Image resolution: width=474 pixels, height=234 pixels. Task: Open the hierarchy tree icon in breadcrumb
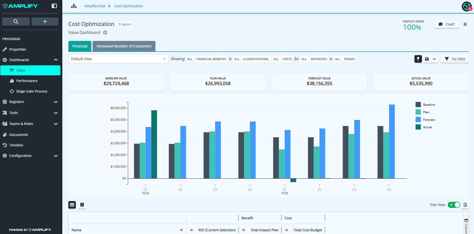(x=74, y=6)
